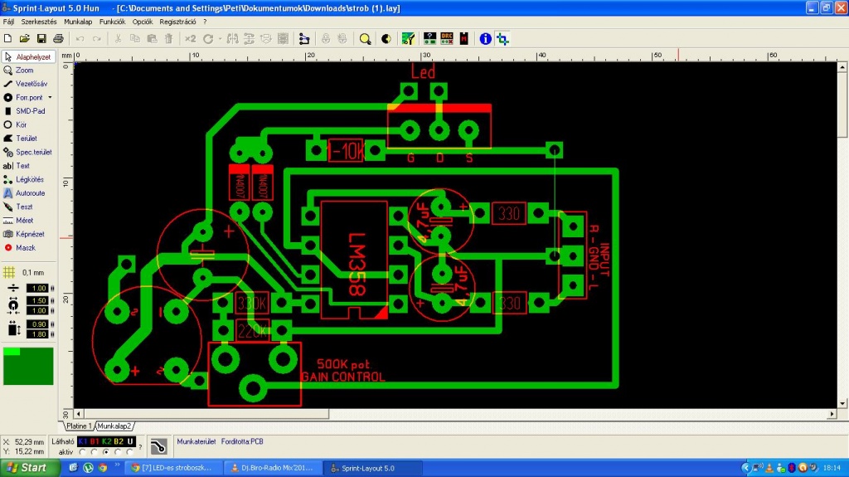Click the trash can Delete icon

(x=169, y=38)
